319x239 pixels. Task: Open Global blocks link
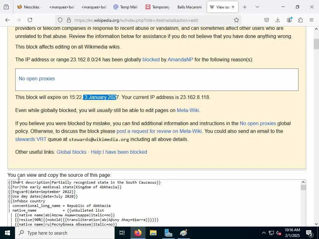[71, 152]
